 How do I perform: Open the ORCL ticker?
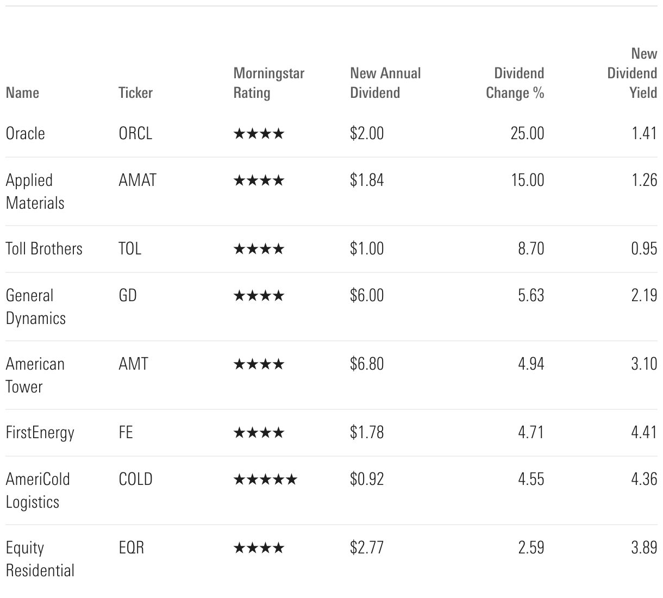coord(135,134)
